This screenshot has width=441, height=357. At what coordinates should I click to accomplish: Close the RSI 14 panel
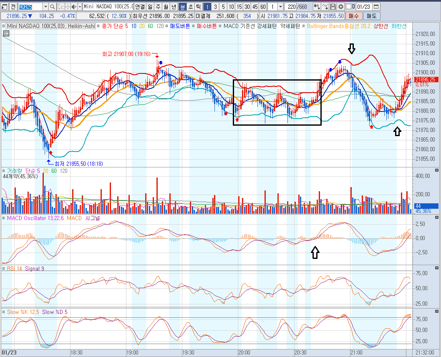point(436,268)
